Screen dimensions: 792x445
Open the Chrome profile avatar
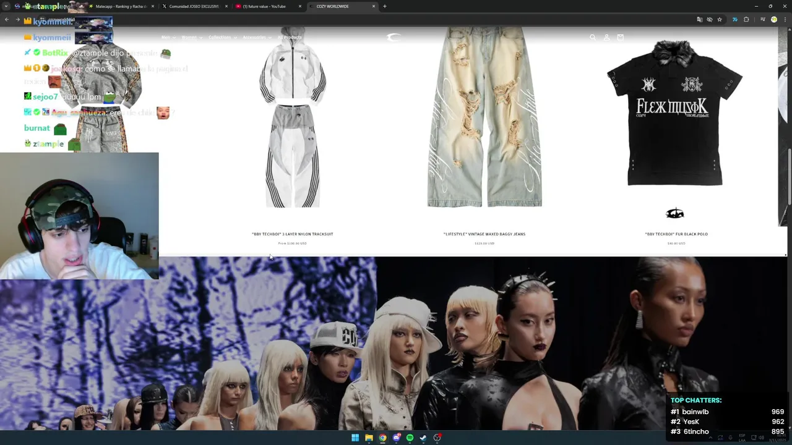pyautogui.click(x=773, y=19)
